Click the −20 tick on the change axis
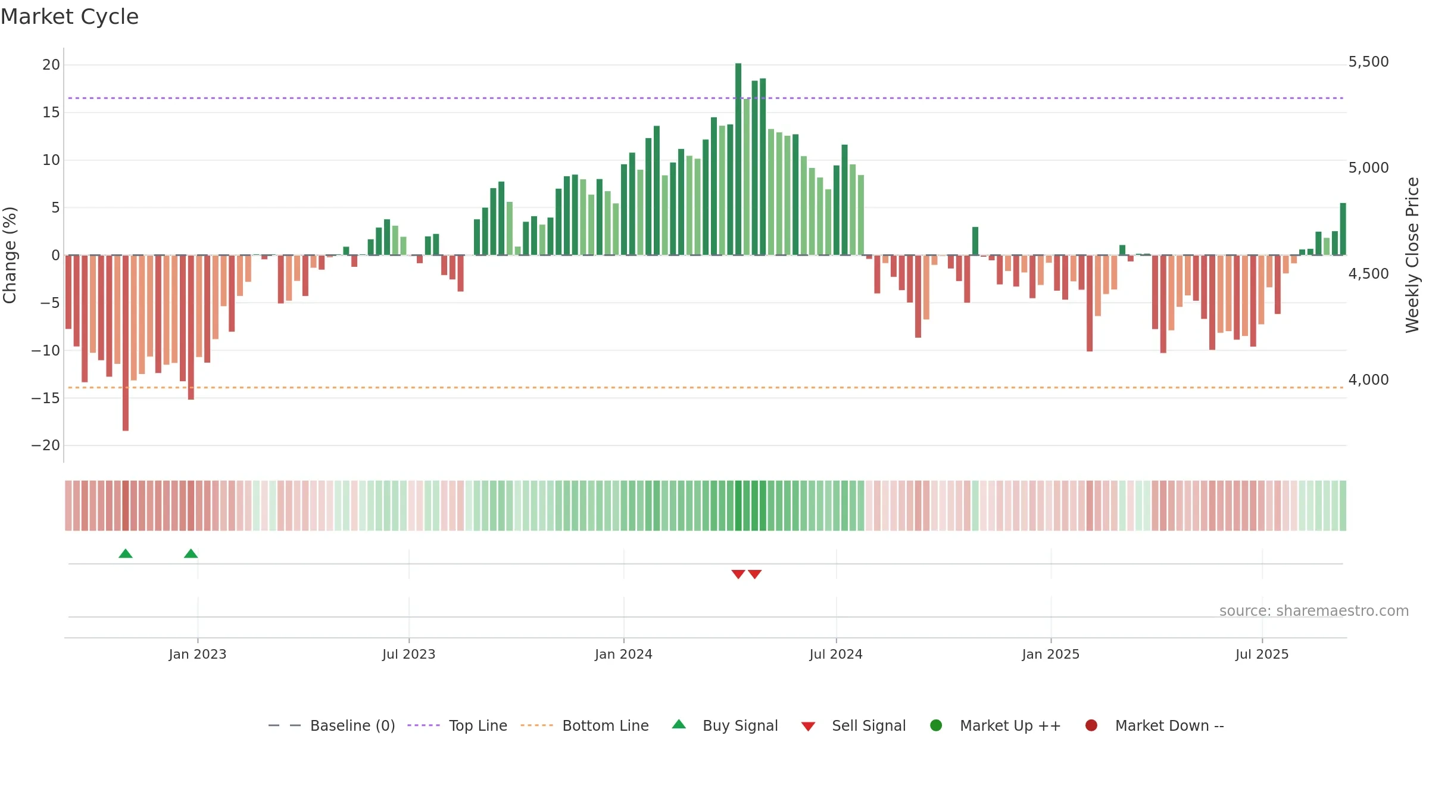1429x804 pixels. coord(46,445)
